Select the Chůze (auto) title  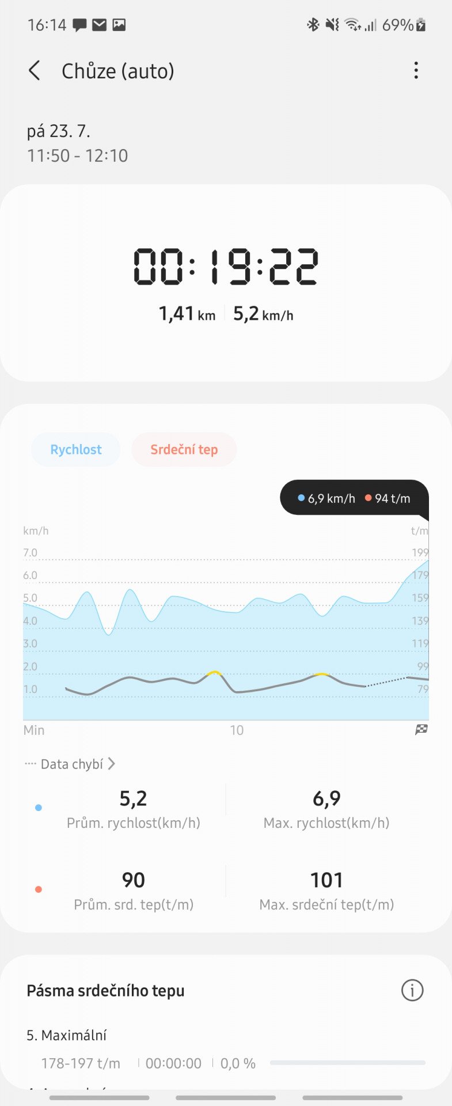click(118, 71)
